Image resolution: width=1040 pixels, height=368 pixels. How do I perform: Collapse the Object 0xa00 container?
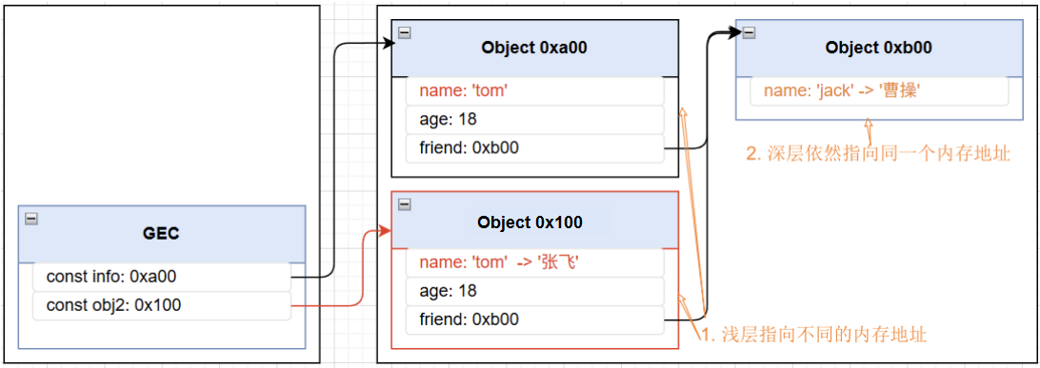404,33
